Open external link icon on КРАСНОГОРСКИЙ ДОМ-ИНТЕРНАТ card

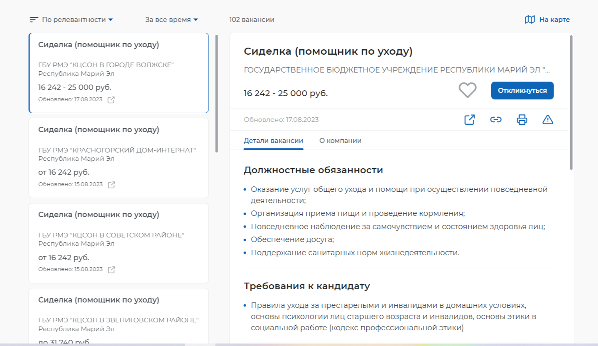(111, 185)
